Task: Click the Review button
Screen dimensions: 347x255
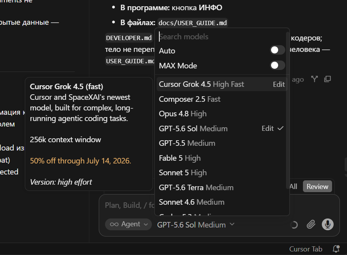Action: pyautogui.click(x=317, y=186)
